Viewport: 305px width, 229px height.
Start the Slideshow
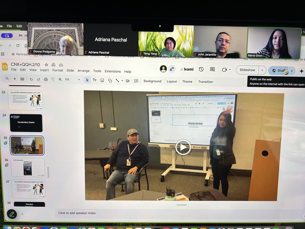247,70
